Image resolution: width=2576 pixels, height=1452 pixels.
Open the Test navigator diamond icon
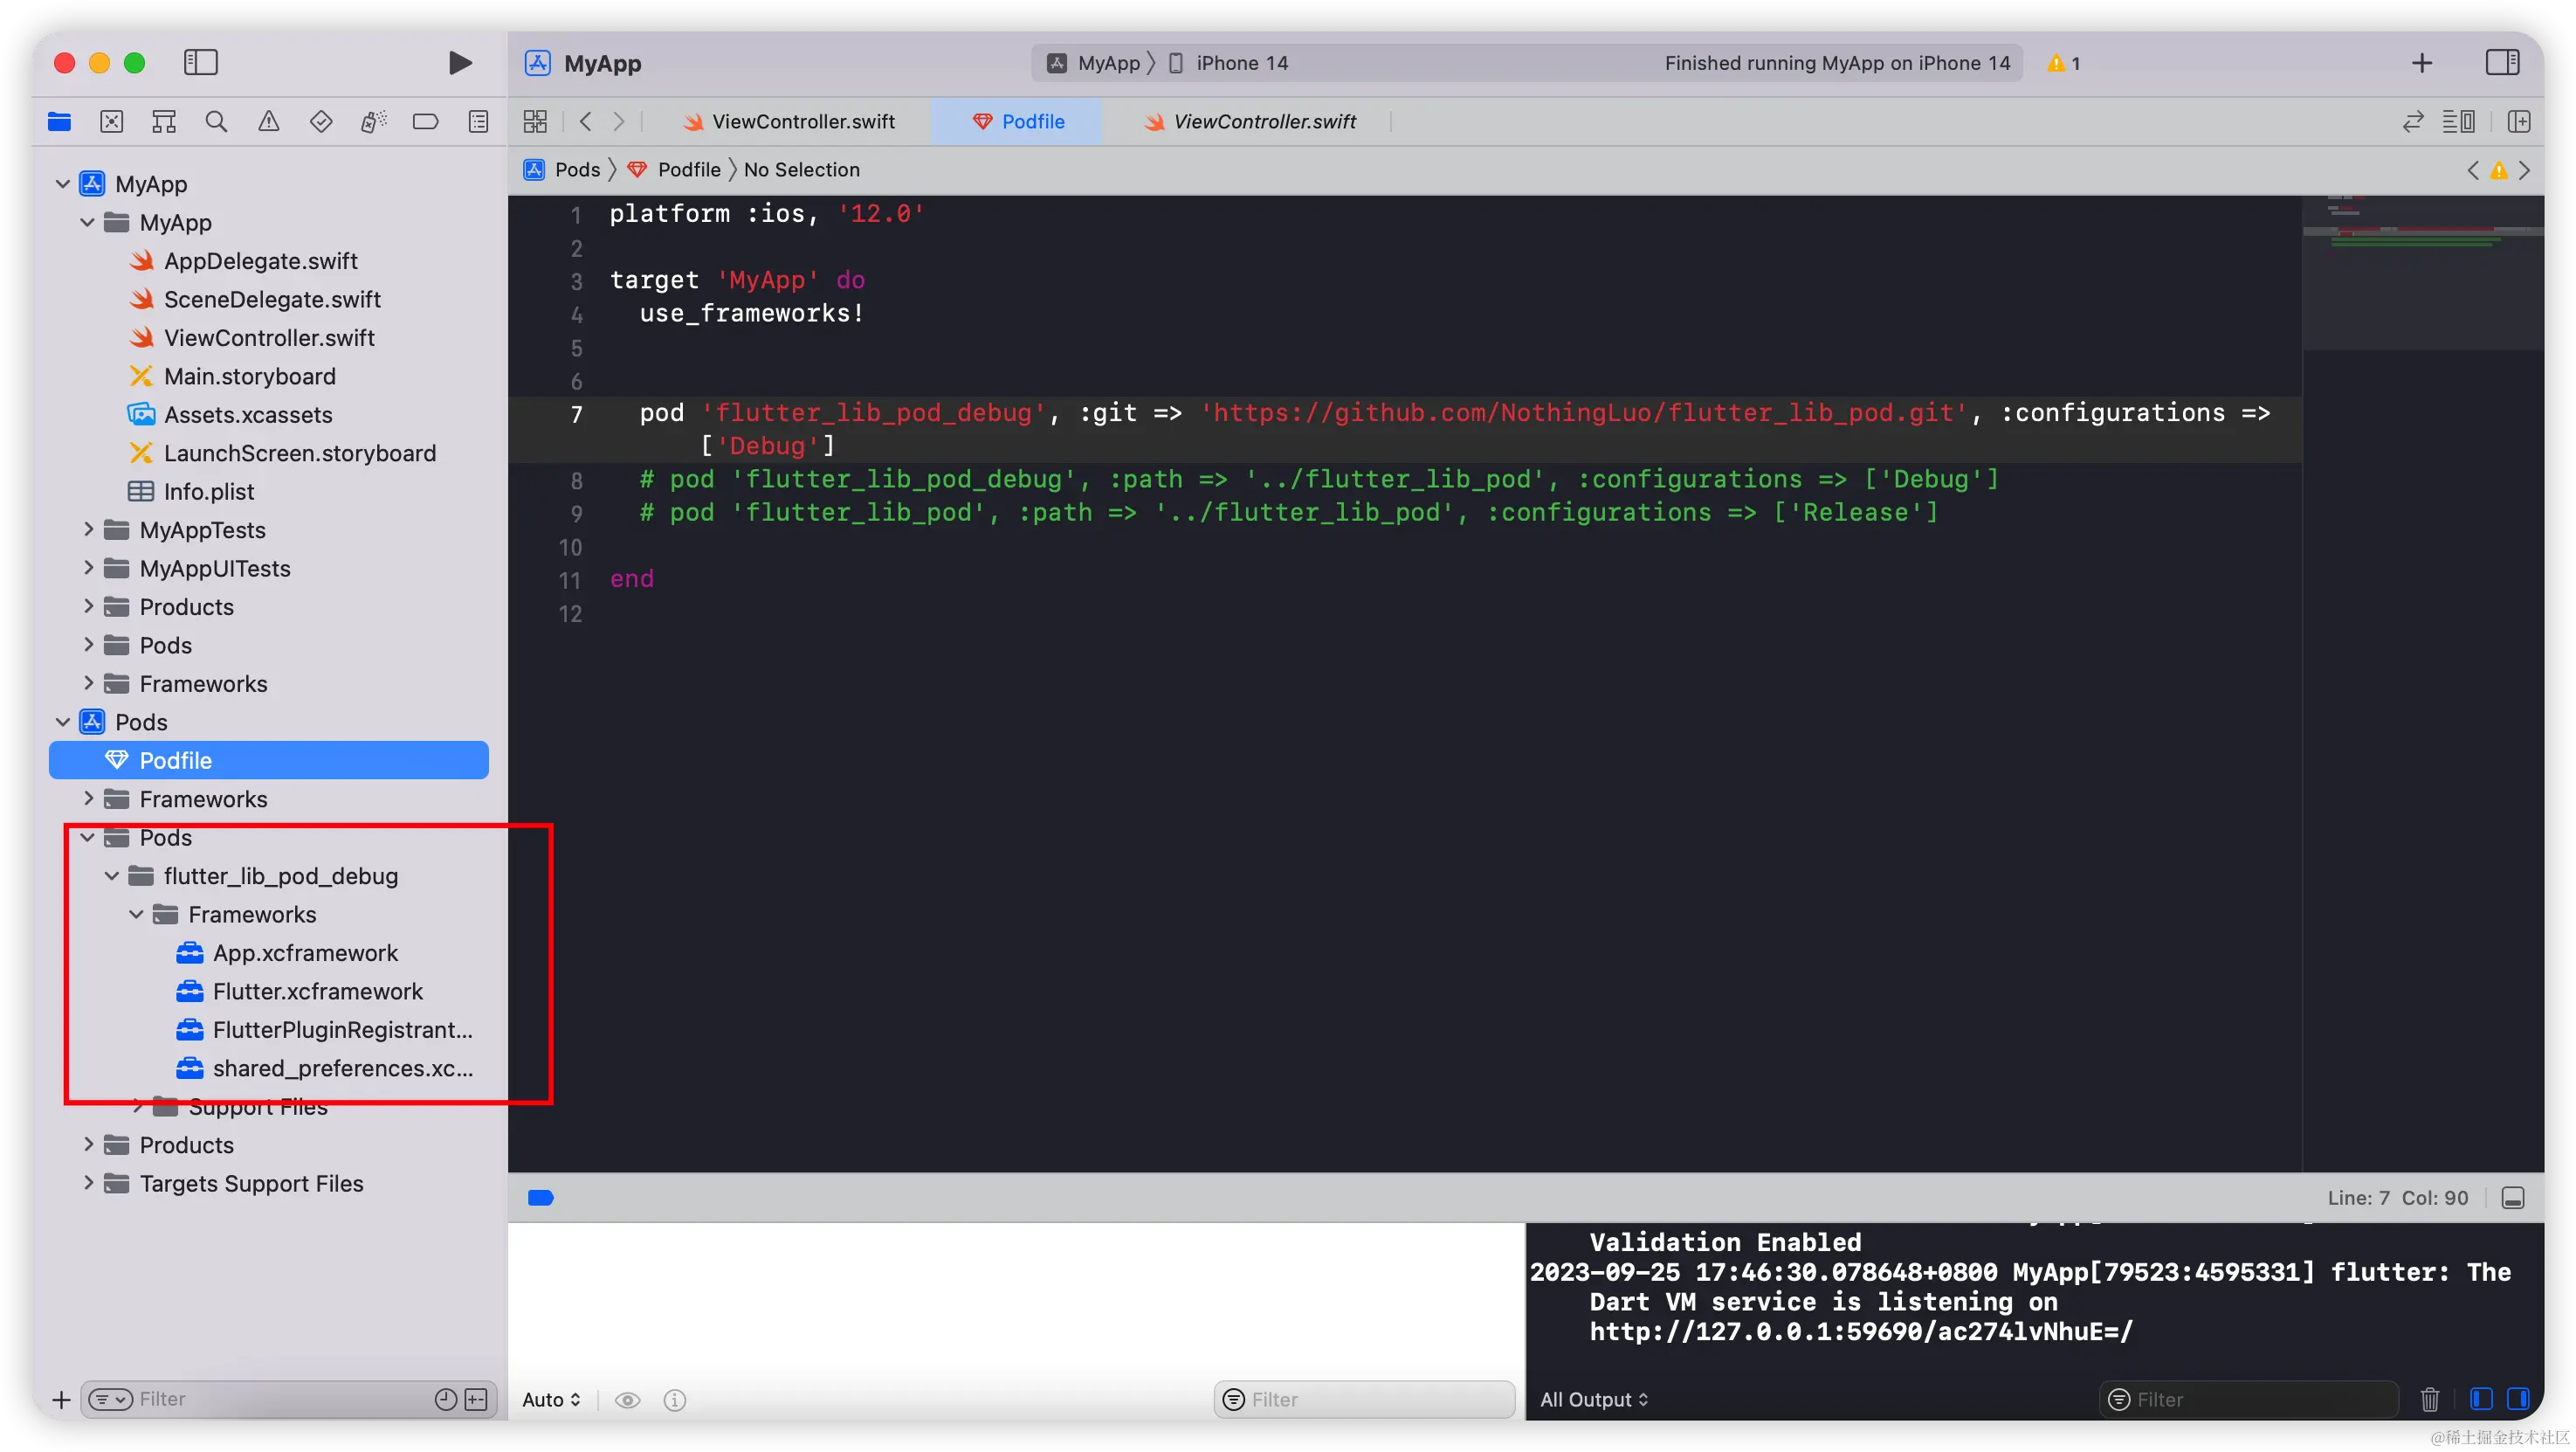[321, 122]
